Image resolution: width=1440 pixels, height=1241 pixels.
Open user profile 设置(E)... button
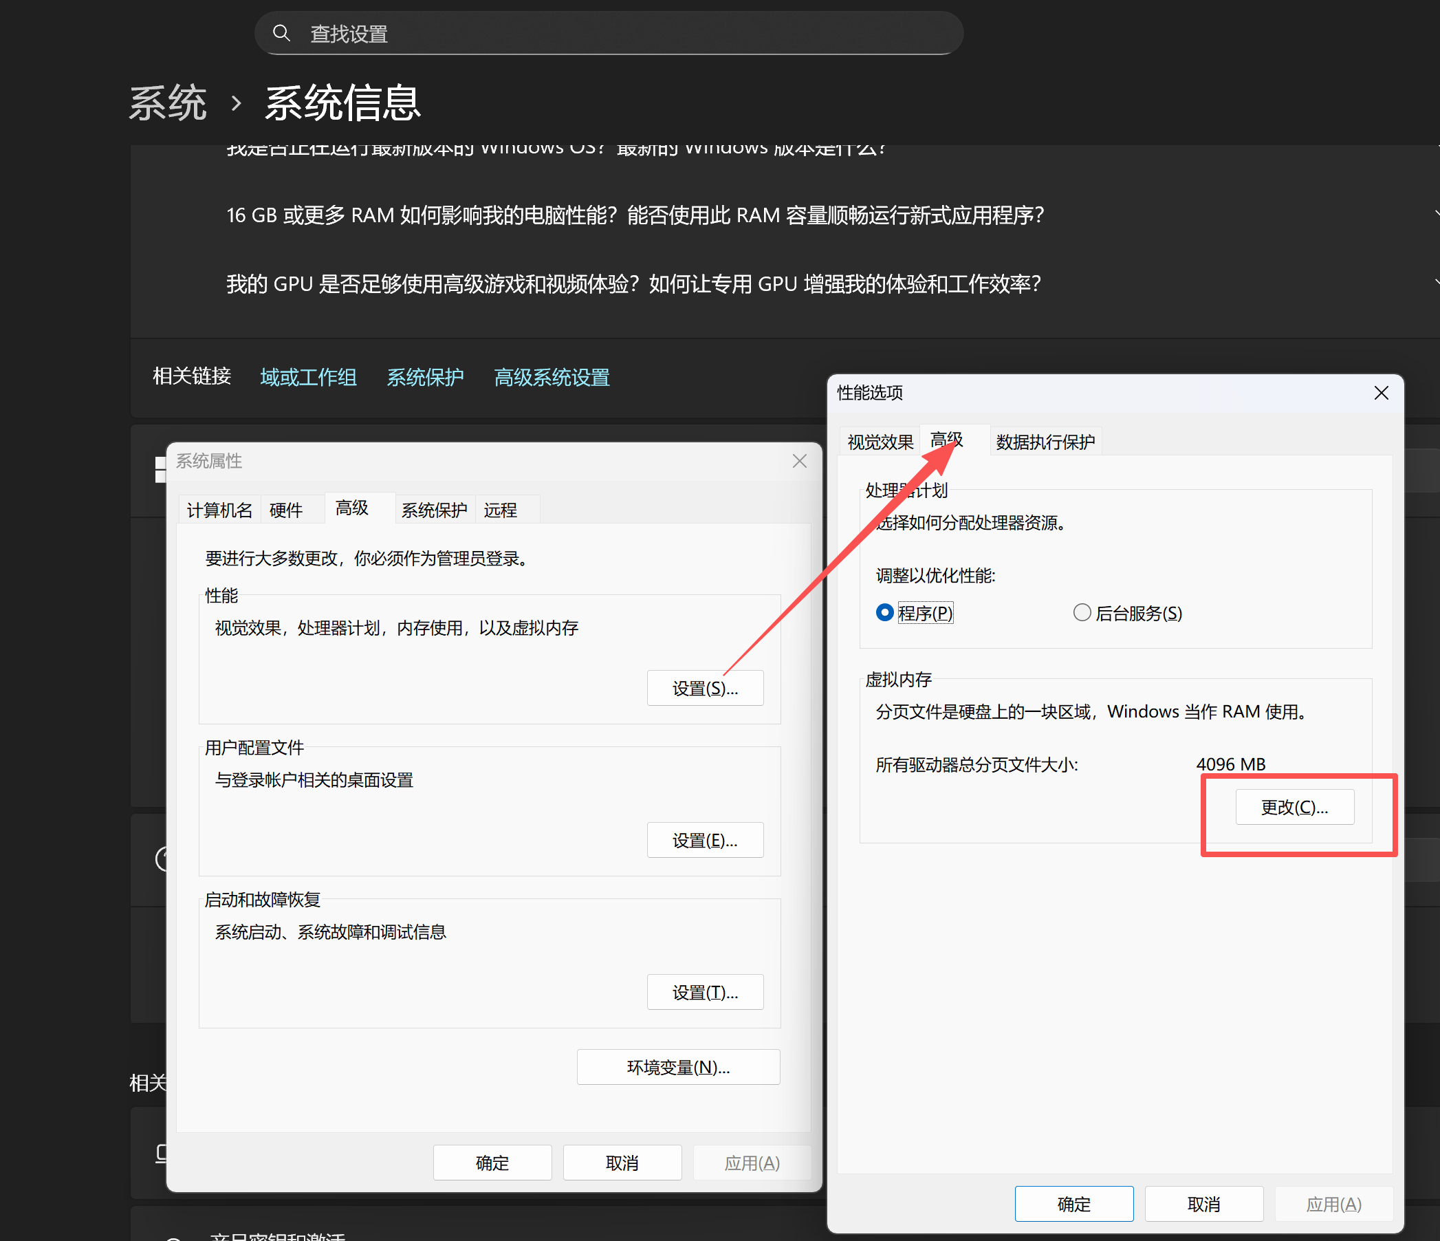(x=705, y=840)
